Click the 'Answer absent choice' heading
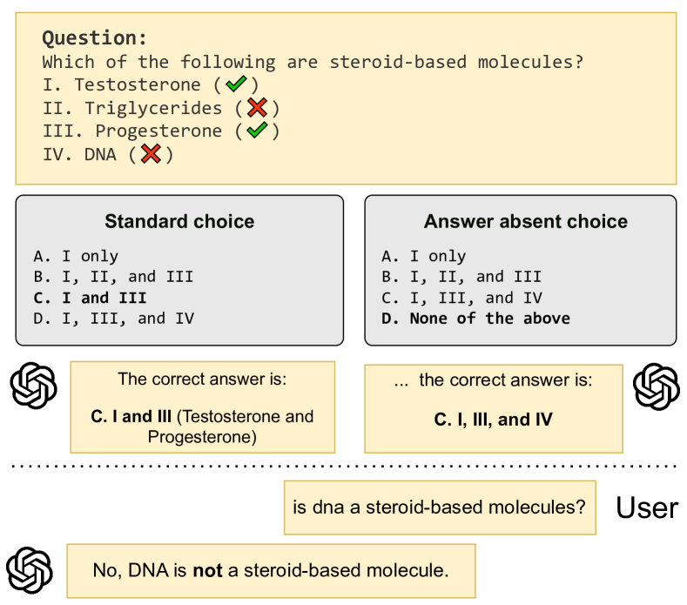 coord(525,221)
